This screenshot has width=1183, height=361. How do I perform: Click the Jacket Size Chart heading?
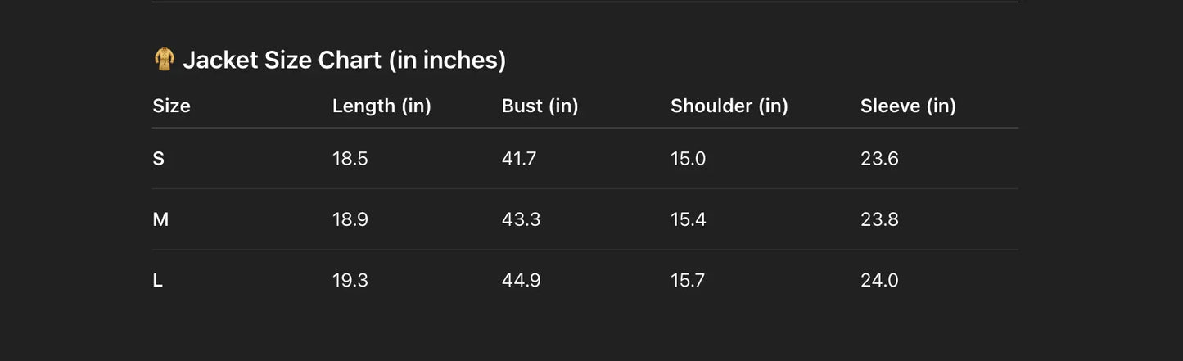[x=344, y=60]
